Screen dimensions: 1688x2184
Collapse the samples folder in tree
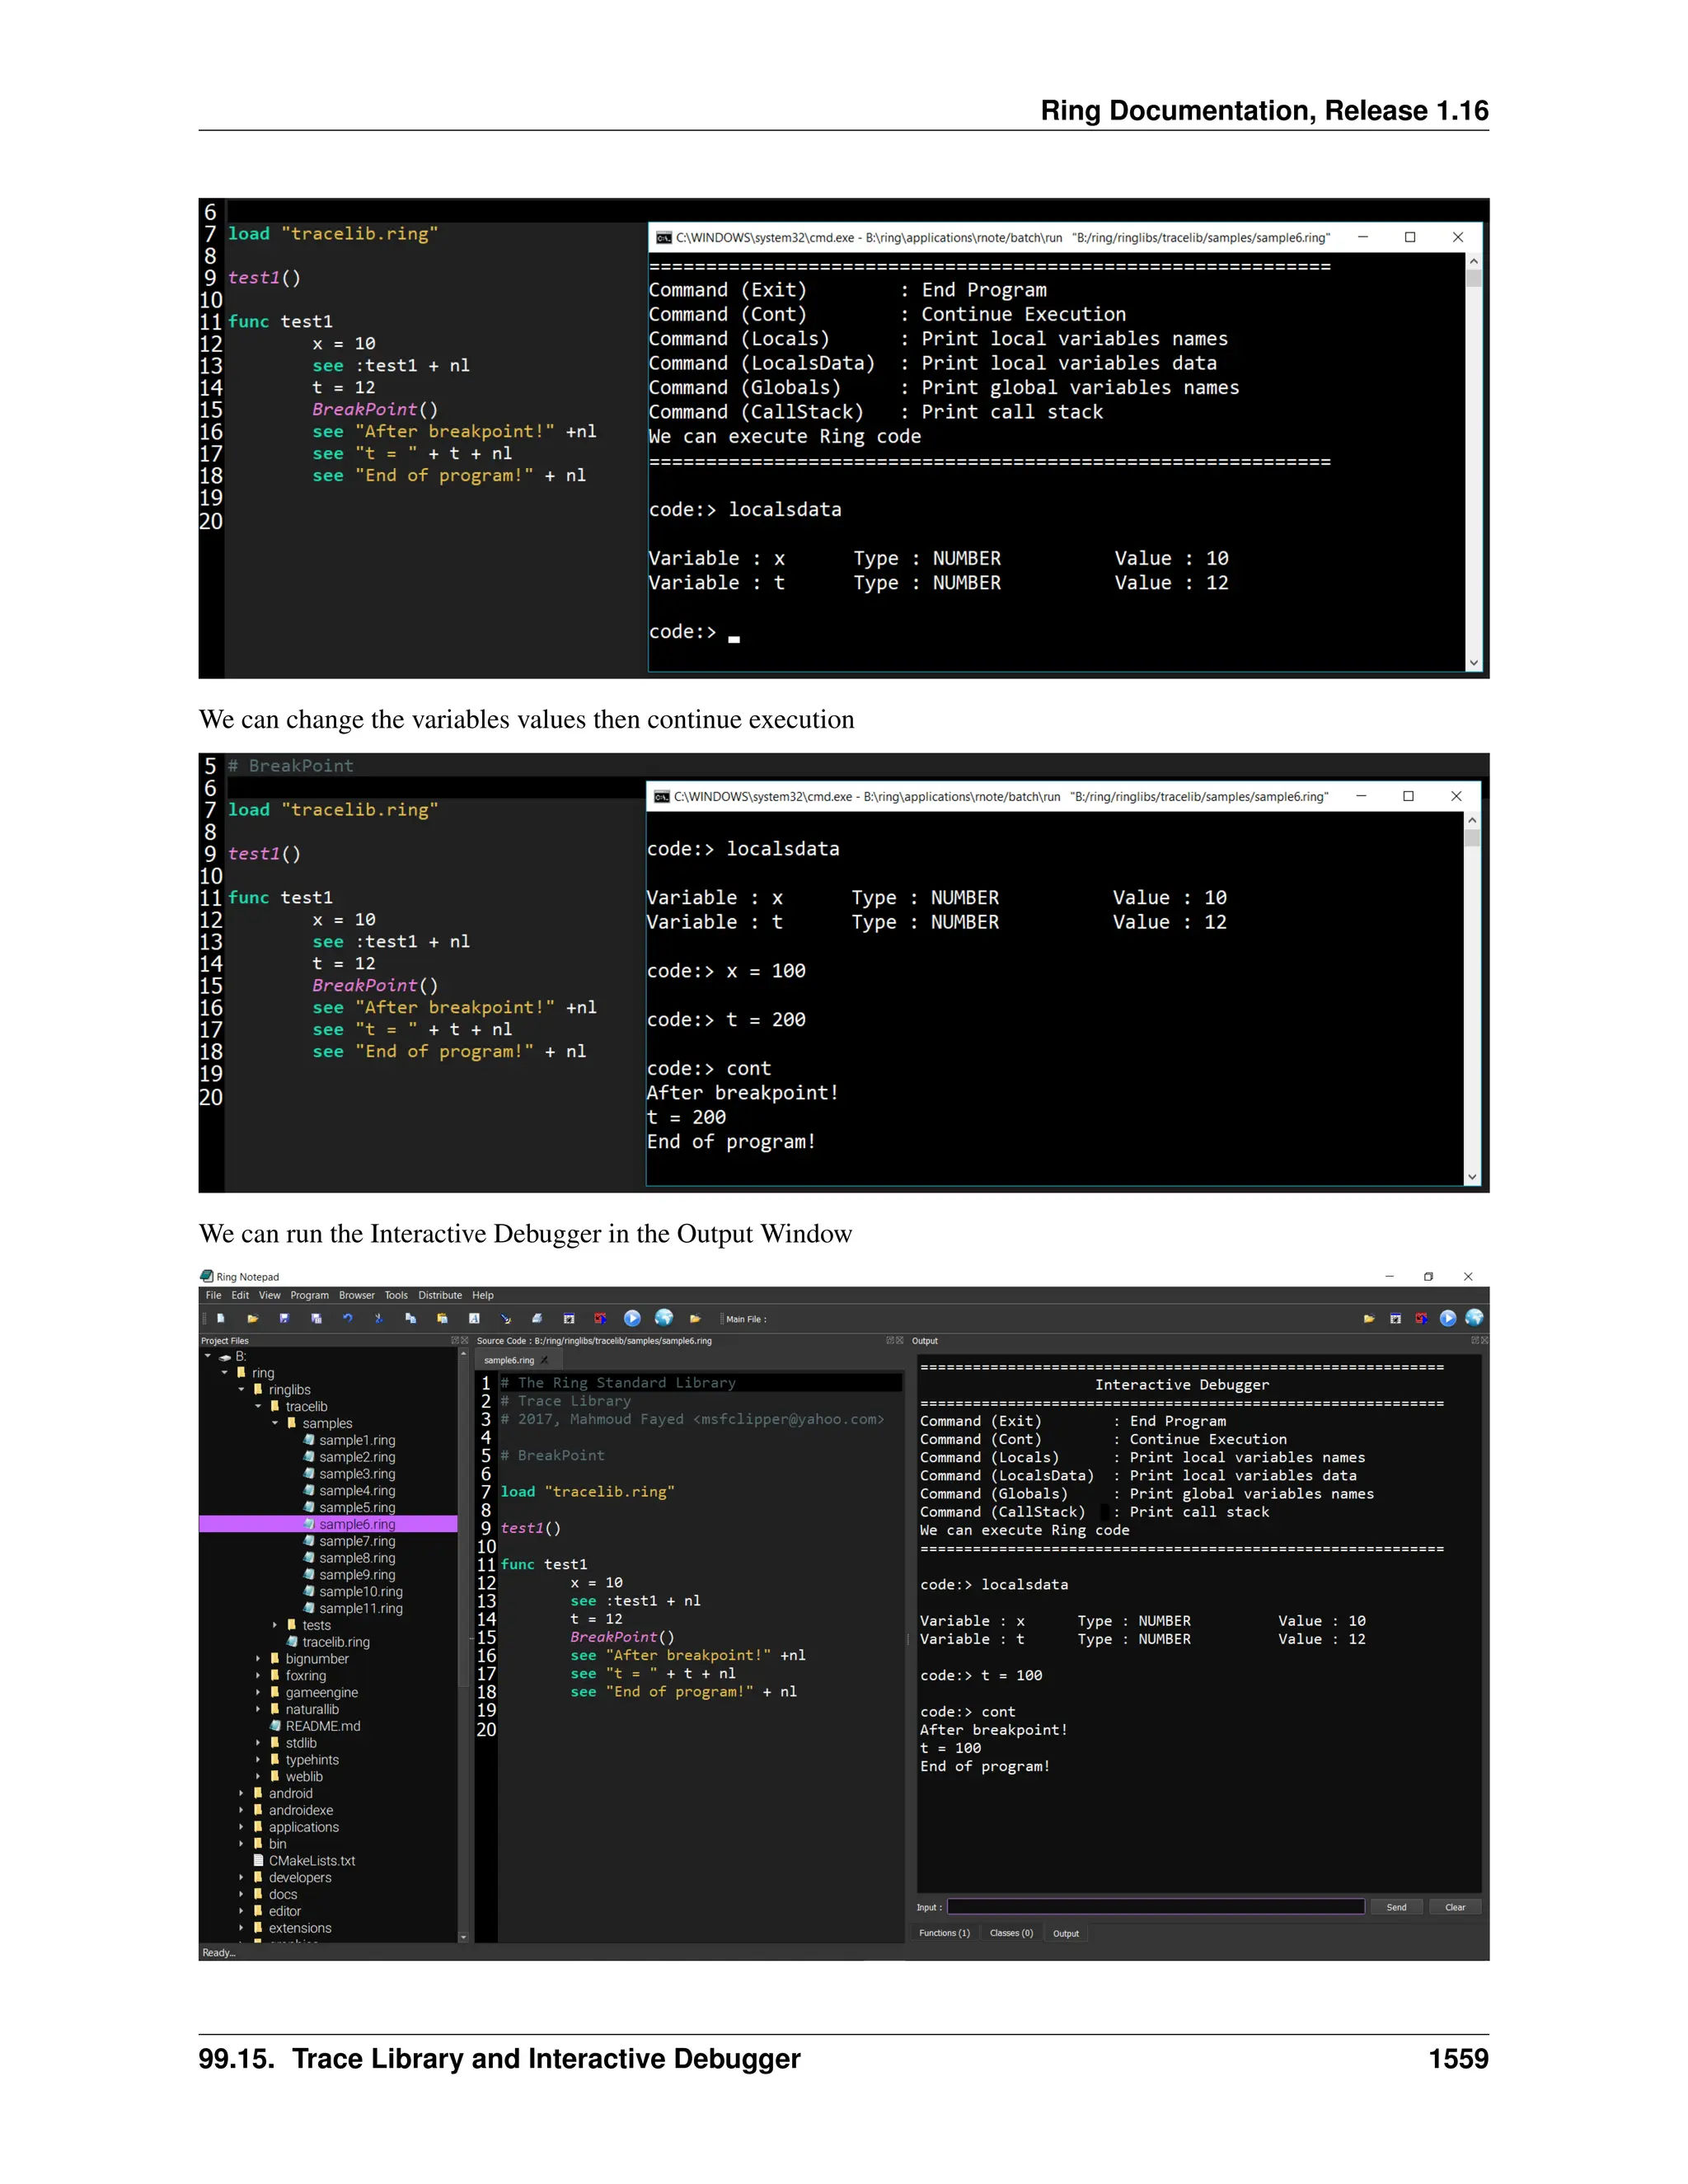pyautogui.click(x=275, y=1423)
